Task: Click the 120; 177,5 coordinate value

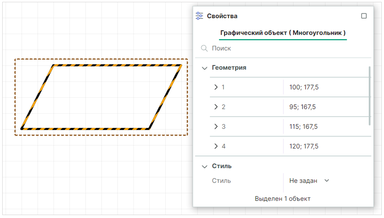Action: click(304, 146)
